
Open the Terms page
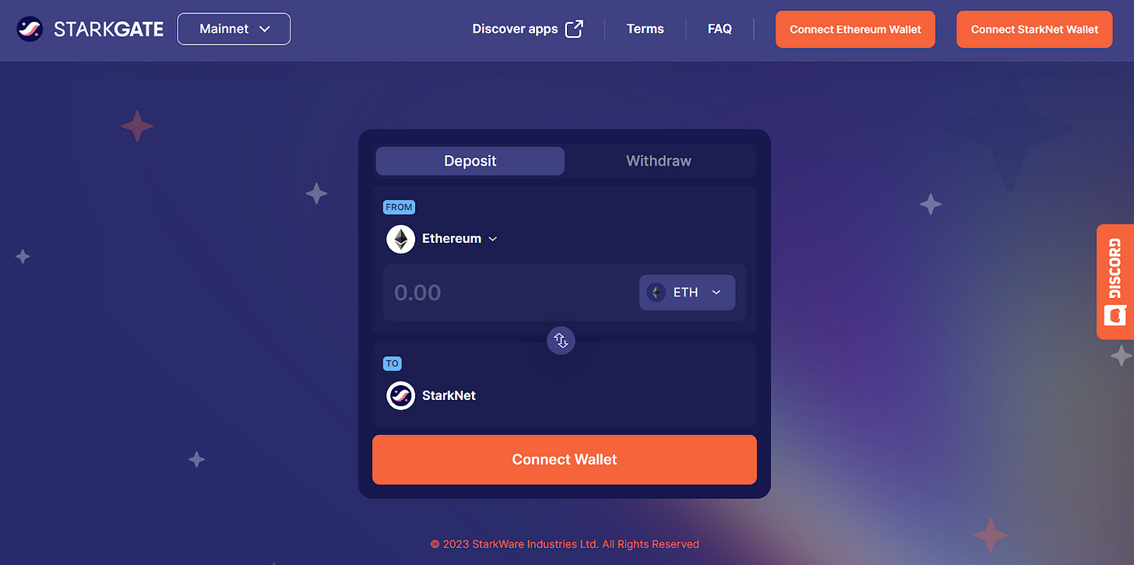point(645,29)
